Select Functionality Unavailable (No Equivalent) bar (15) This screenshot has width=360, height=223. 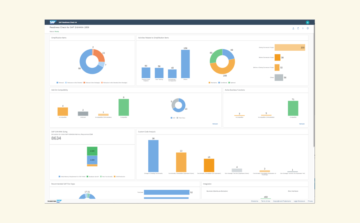[209, 165]
